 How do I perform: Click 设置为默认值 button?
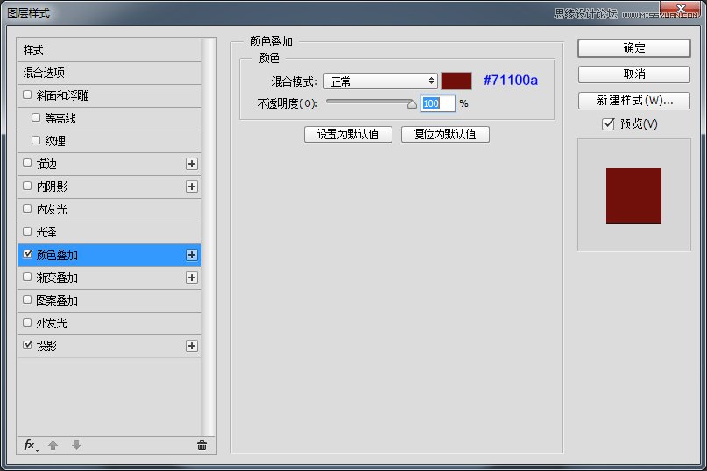[x=348, y=134]
